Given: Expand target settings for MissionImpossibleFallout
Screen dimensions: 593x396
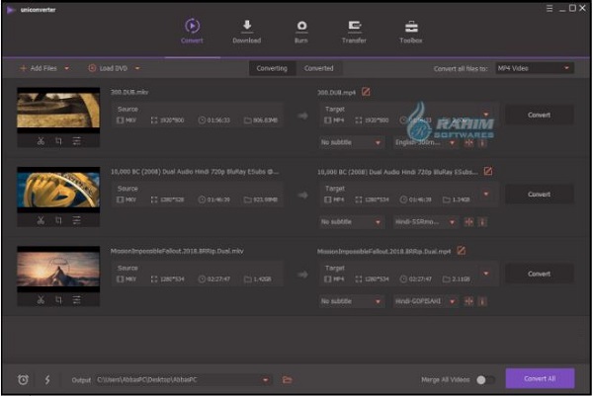Looking at the screenshot, I should [486, 274].
